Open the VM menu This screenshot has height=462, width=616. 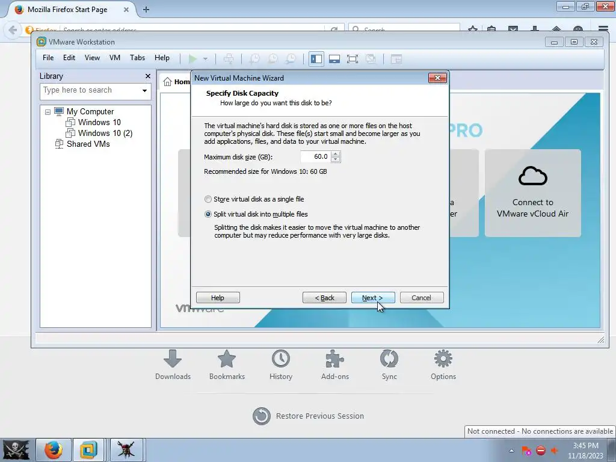click(x=115, y=58)
